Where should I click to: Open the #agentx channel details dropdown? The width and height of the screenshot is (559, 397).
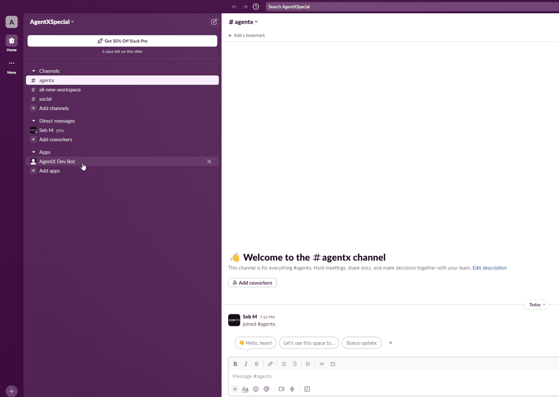[x=243, y=22]
